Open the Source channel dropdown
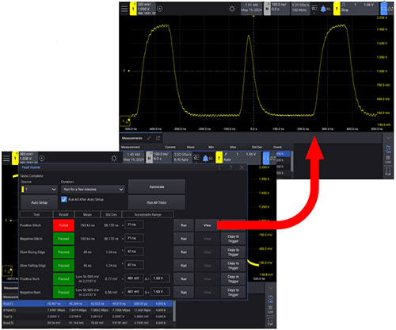Screen dimensions: 396x330 pos(39,190)
